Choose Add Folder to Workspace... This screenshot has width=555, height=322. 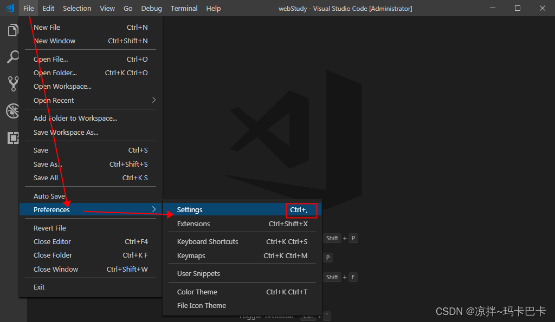pos(91,119)
